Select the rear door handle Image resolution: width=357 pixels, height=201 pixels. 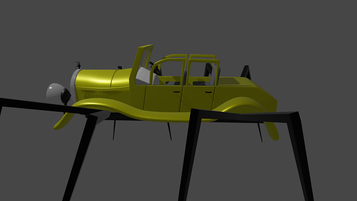click(x=208, y=92)
